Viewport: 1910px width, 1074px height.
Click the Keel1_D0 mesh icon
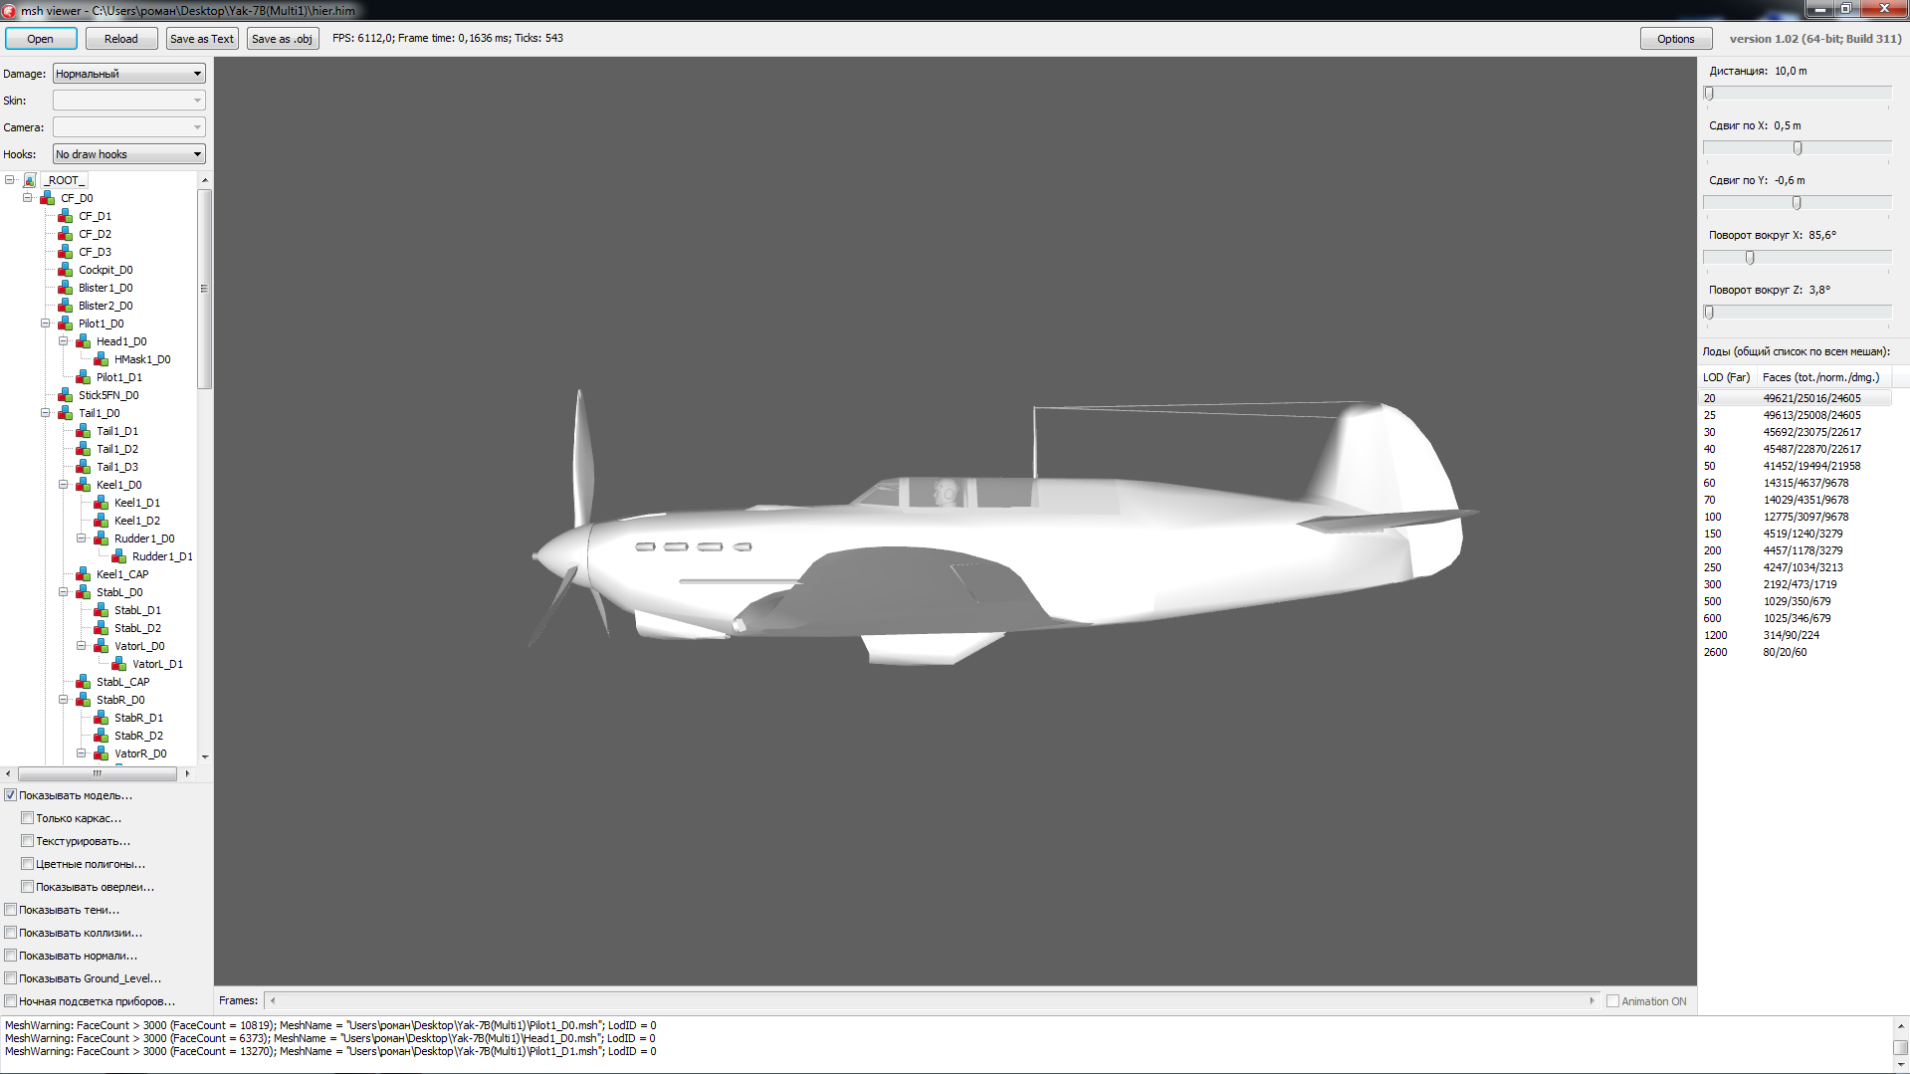83,485
